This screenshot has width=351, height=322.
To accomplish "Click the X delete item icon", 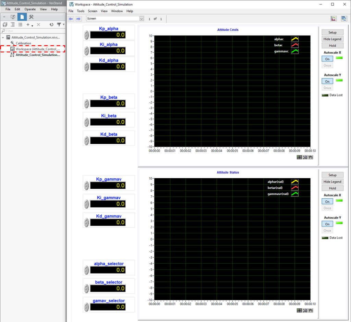I will [x=38, y=24].
